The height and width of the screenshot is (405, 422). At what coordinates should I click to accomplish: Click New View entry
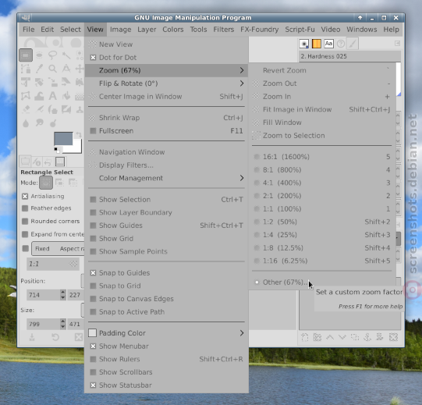tap(166, 44)
